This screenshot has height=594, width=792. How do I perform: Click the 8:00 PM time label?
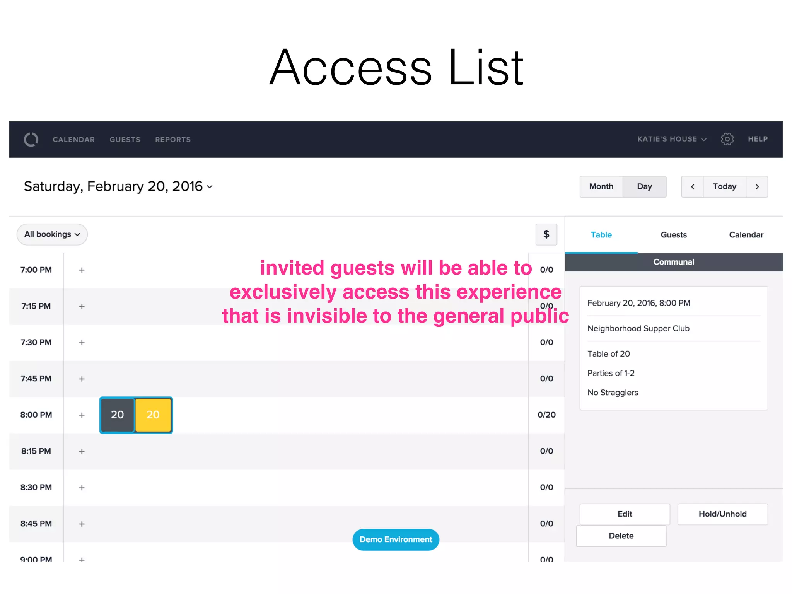click(x=36, y=415)
